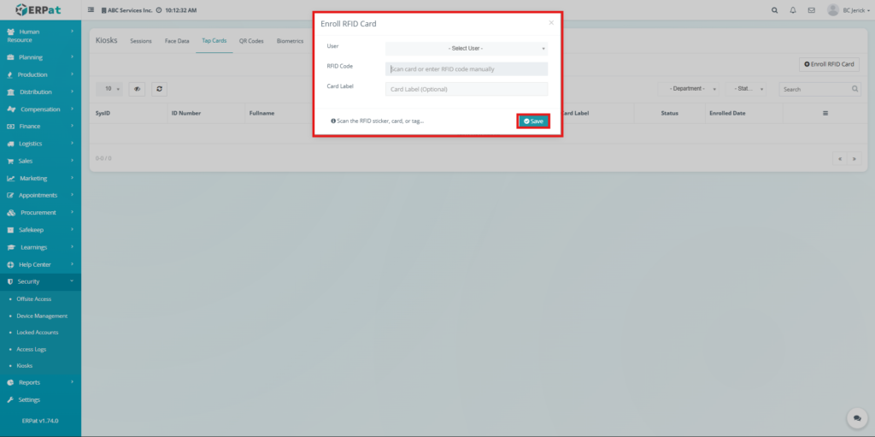The height and width of the screenshot is (437, 875).
Task: Open the messages envelope icon
Action: pyautogui.click(x=811, y=10)
